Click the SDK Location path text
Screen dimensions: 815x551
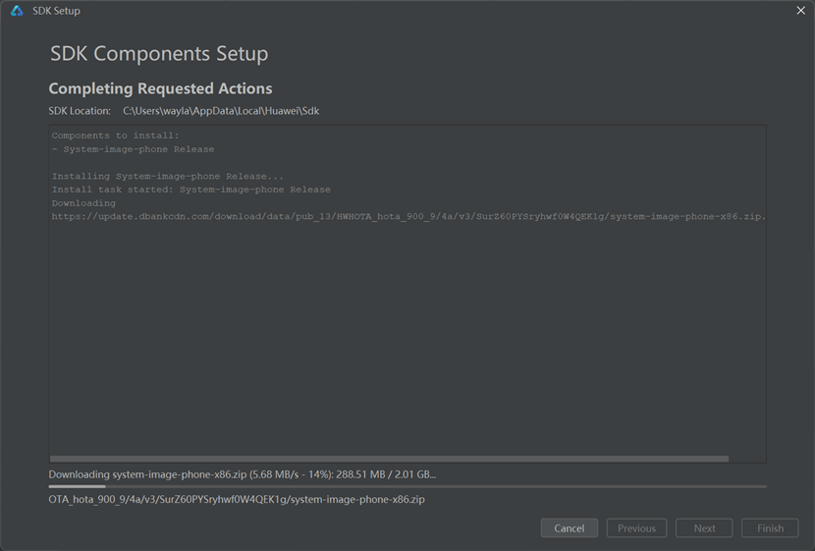coord(221,111)
